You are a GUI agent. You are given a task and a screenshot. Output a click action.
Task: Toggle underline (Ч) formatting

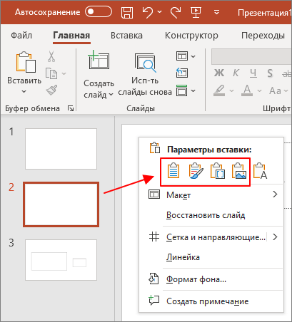(253, 73)
